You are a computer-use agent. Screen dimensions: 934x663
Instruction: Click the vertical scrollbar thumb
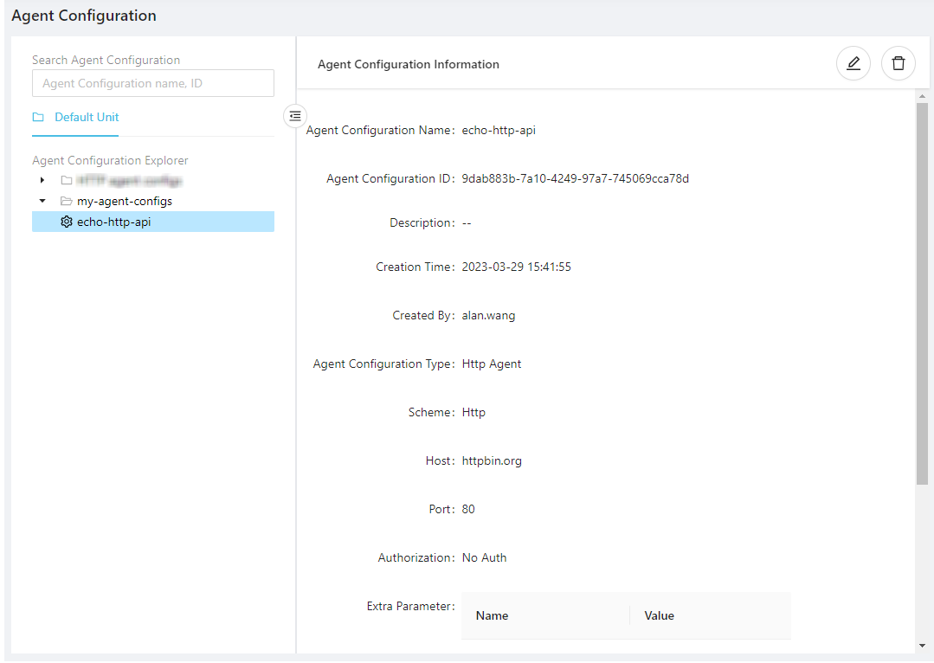(x=922, y=294)
